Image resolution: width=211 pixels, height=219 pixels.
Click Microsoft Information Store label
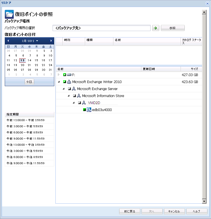(103, 96)
